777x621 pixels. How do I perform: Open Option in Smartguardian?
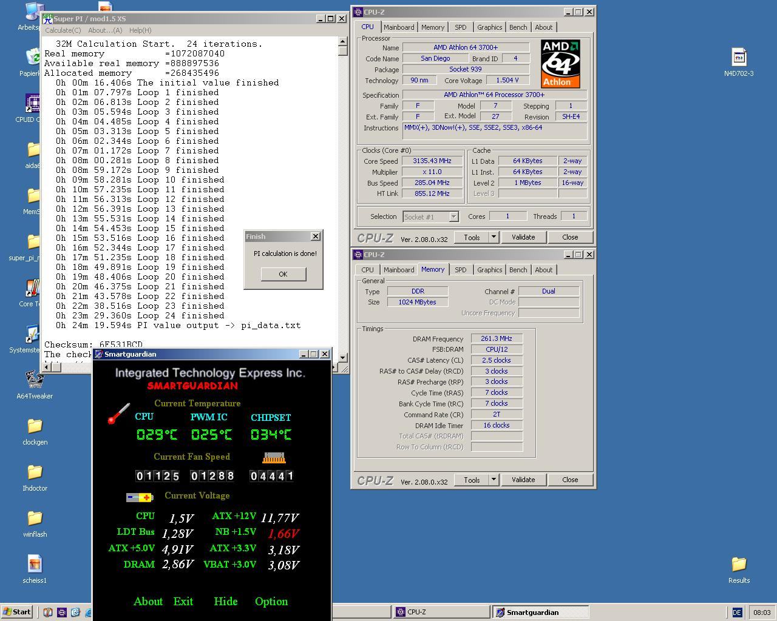click(271, 602)
